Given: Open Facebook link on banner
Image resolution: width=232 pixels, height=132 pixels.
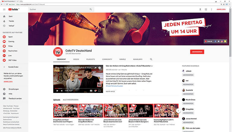Looking at the screenshot, I should (215, 41).
